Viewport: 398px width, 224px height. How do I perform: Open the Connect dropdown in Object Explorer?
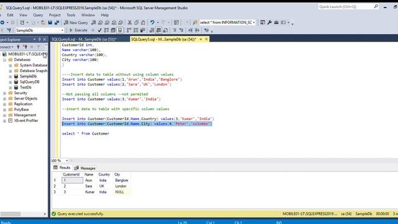[7, 47]
